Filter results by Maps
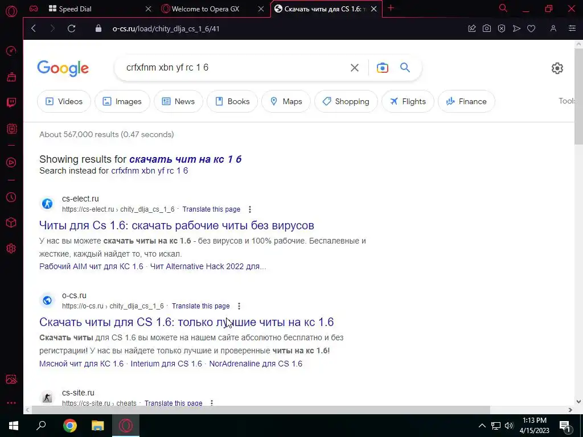This screenshot has width=583, height=437. pos(286,101)
